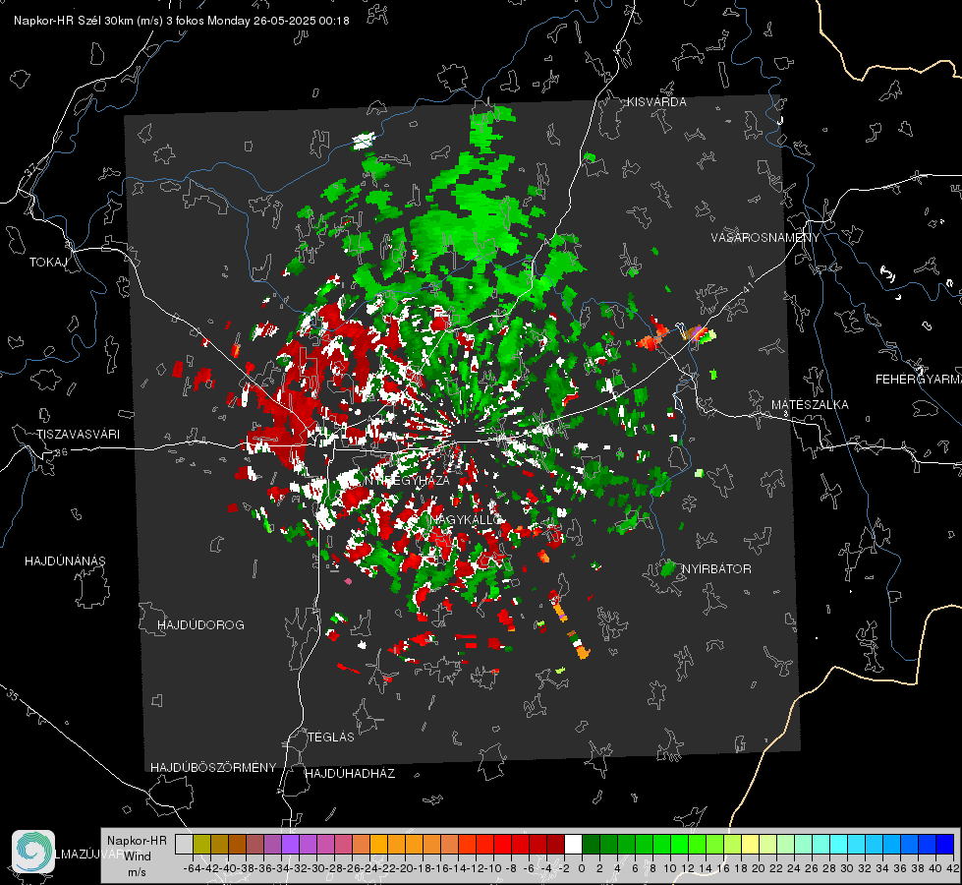Click the Wind label in the legend
962x885 pixels.
point(138,855)
